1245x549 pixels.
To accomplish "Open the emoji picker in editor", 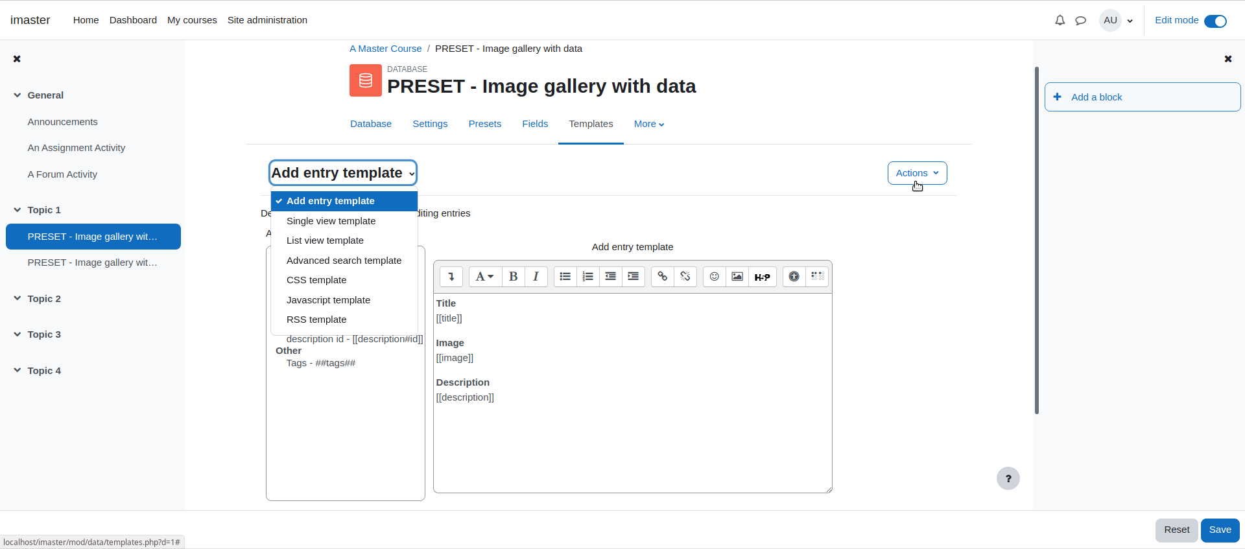I will tap(715, 277).
